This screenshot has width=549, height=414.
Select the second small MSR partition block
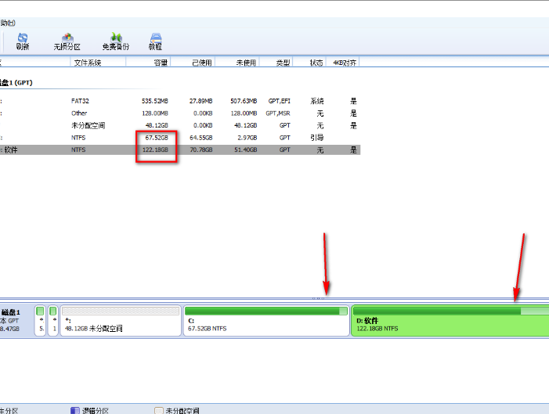53,321
